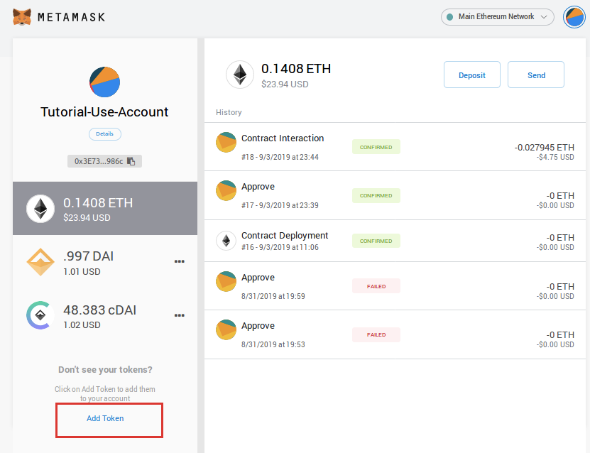Open the three-dot menu for cDAI

click(180, 315)
